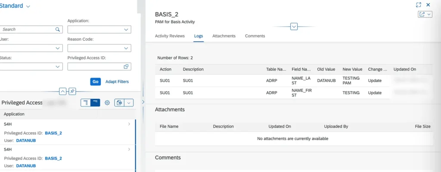This screenshot has width=441, height=172.
Task: Switch to the Activity Reviews tab
Action: coord(170,36)
